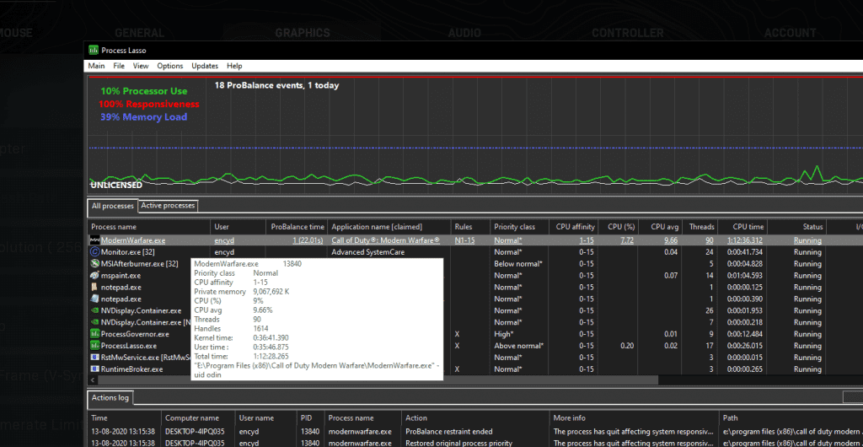Click the RstMwService.exe process icon
Screen dimensions: 863x447
coord(94,358)
